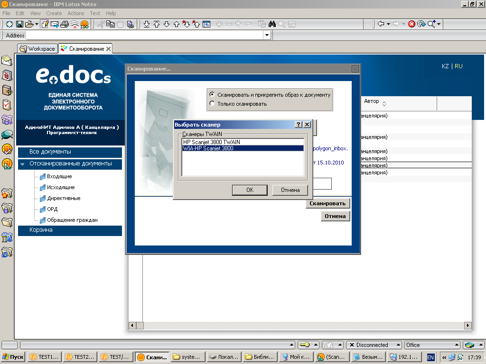The image size is (486, 364).
Task: Open the Create menu
Action: [54, 13]
